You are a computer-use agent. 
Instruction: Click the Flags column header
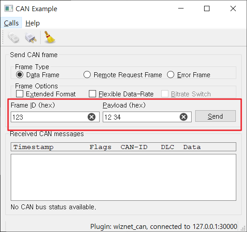[100, 147]
